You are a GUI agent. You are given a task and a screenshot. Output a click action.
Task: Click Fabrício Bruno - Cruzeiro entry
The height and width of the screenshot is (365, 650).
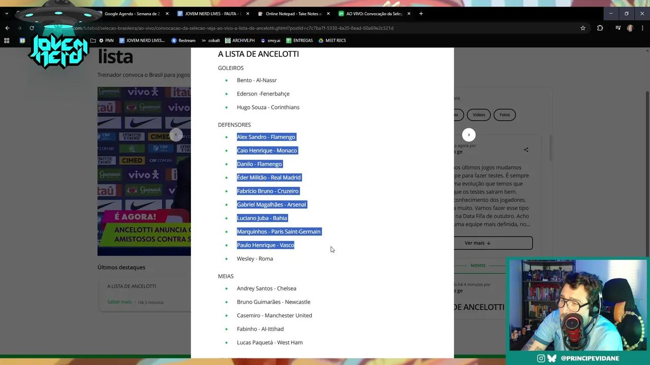tap(268, 191)
